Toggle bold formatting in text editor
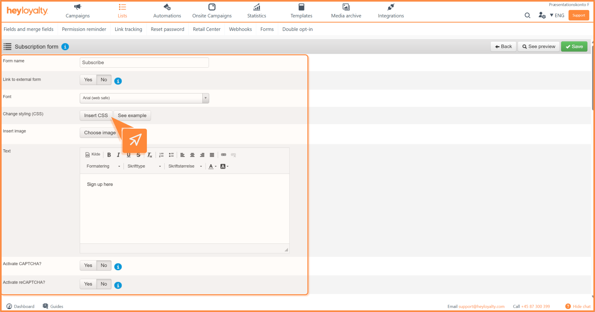 (x=109, y=155)
